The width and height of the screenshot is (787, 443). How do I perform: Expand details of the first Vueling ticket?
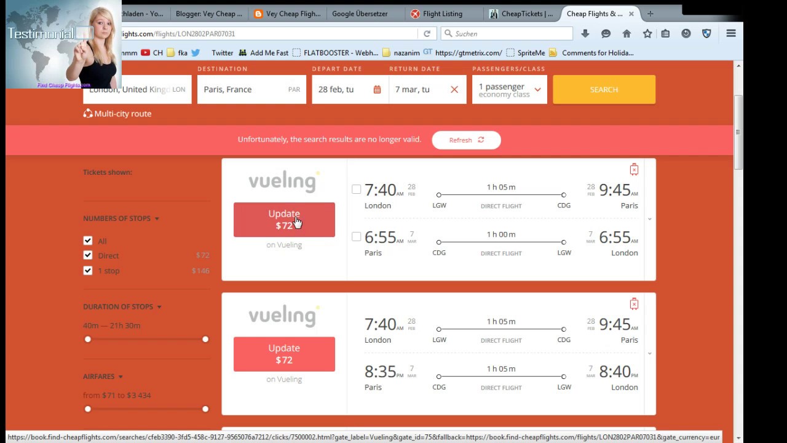coord(650,219)
